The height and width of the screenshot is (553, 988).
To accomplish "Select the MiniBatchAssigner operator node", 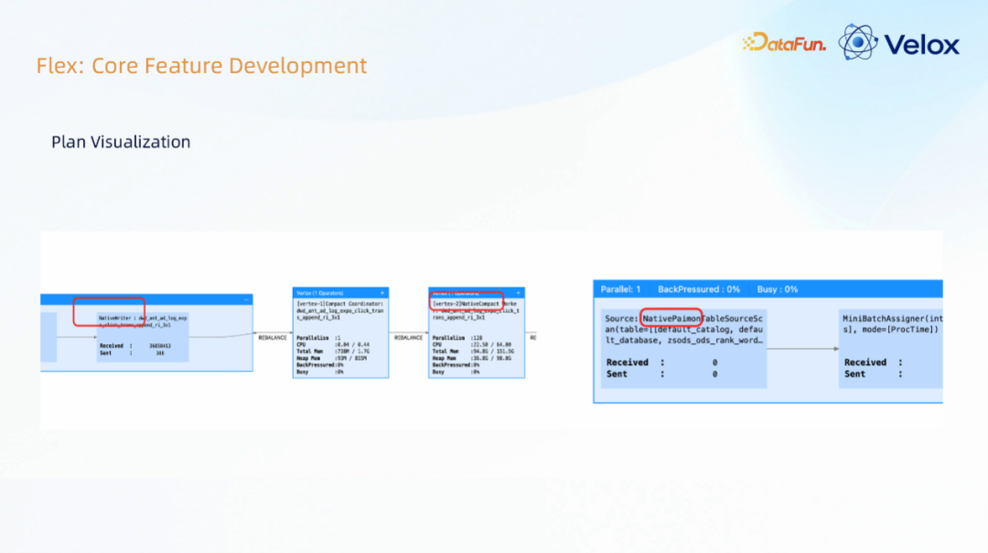I will click(x=891, y=348).
